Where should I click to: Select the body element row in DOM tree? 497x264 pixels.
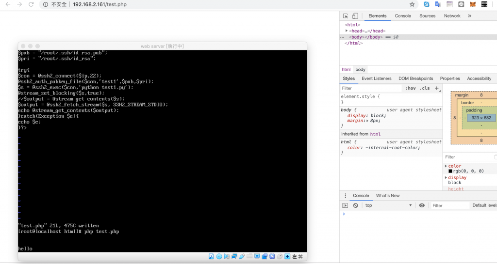pos(418,37)
